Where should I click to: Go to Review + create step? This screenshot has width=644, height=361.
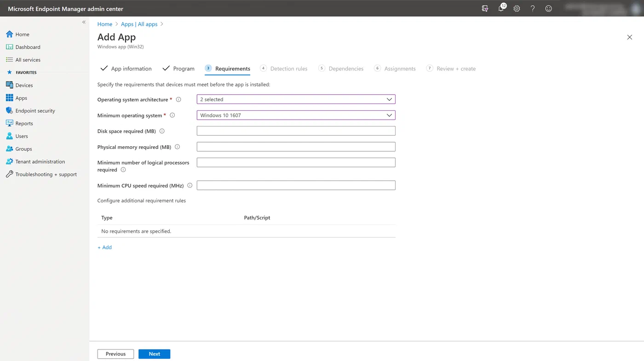(451, 69)
